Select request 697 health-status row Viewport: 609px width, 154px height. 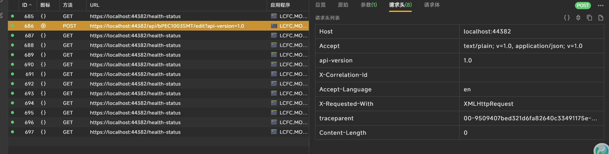(x=135, y=132)
